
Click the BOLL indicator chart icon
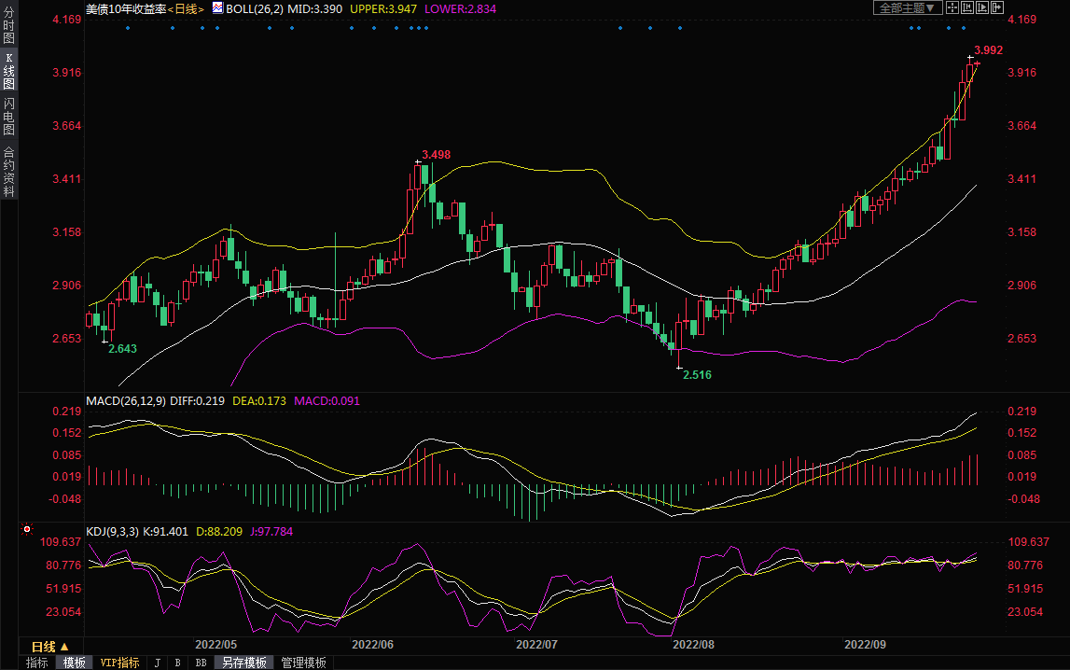click(217, 7)
